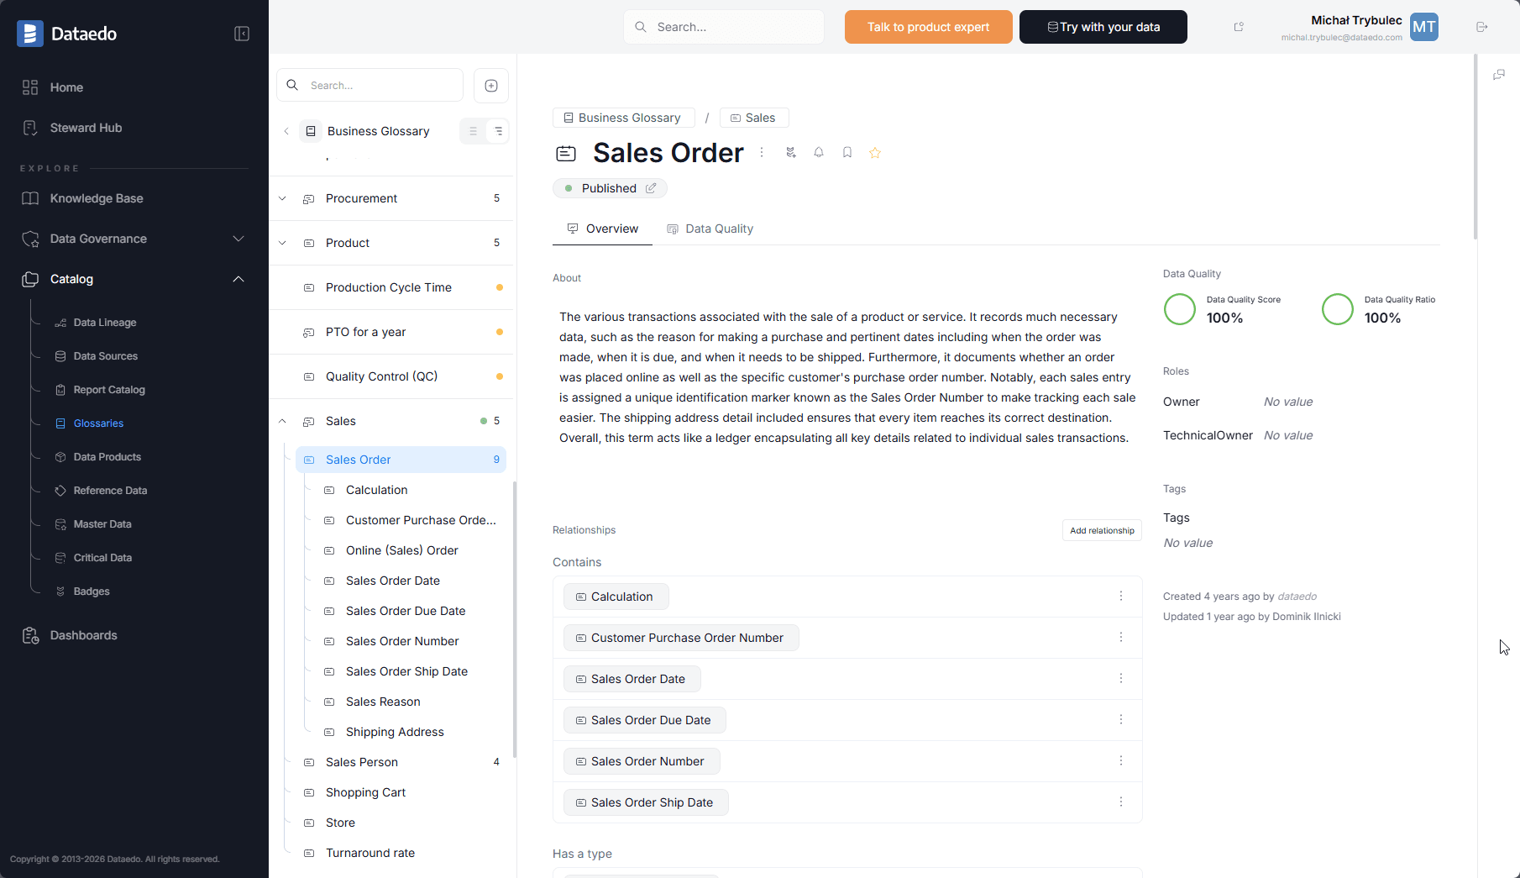This screenshot has height=878, width=1520.
Task: Open Sales Order title options menu
Action: 762,152
